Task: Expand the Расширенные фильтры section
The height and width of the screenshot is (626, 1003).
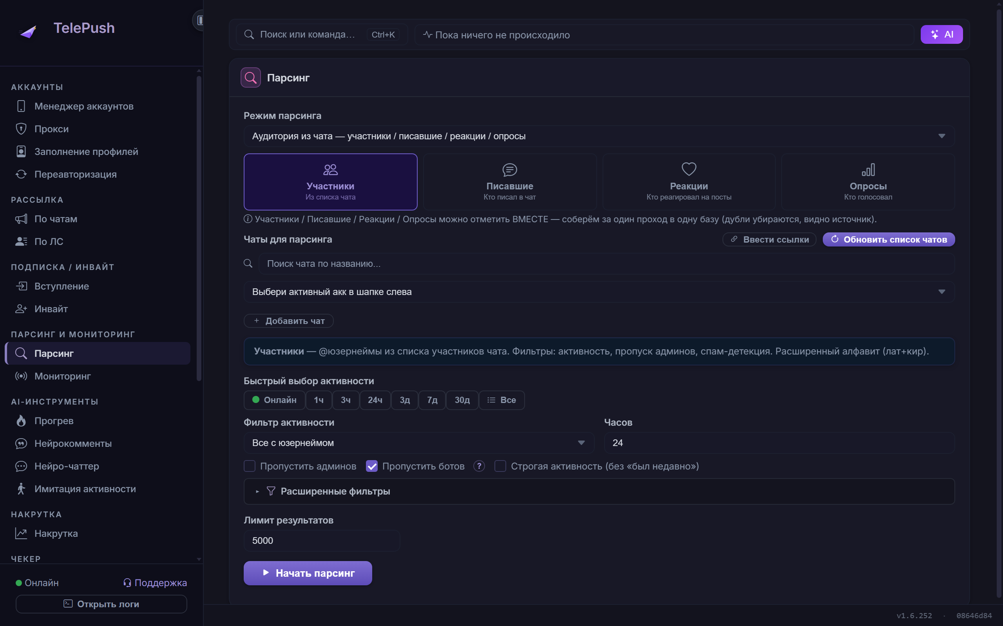Action: coord(599,491)
